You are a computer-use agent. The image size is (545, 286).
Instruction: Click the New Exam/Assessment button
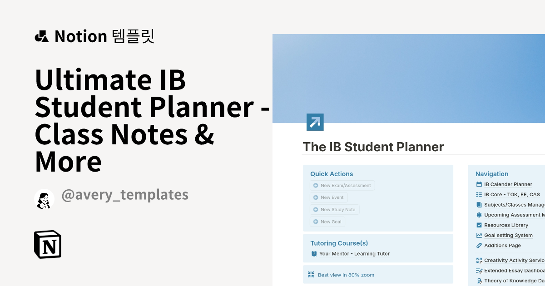pos(342,185)
